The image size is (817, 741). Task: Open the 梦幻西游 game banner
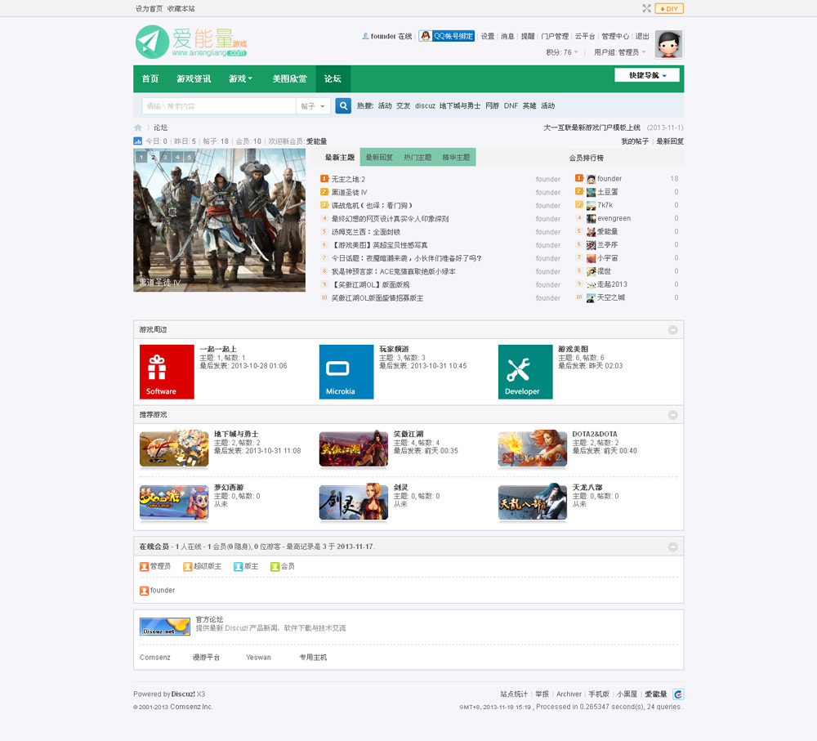(174, 502)
